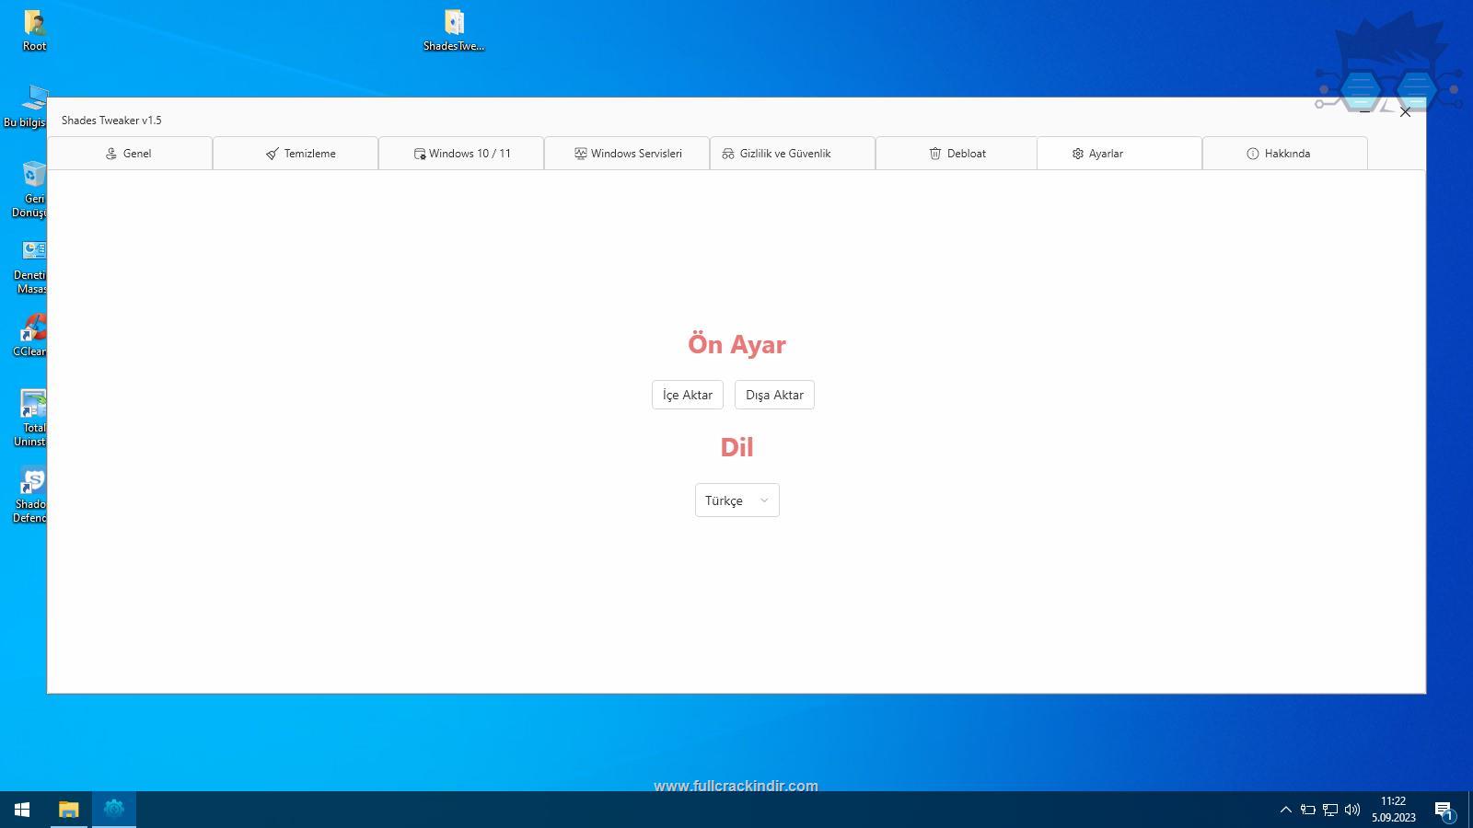Expand the Türkçe language dropdown
Viewport: 1473px width, 828px height.
[737, 500]
